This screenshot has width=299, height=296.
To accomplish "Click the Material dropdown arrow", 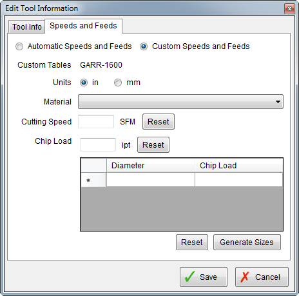I will coord(278,102).
